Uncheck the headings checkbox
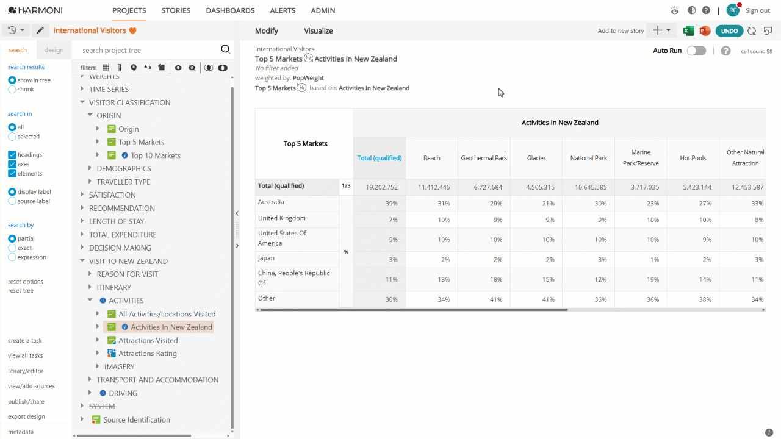 [12, 155]
